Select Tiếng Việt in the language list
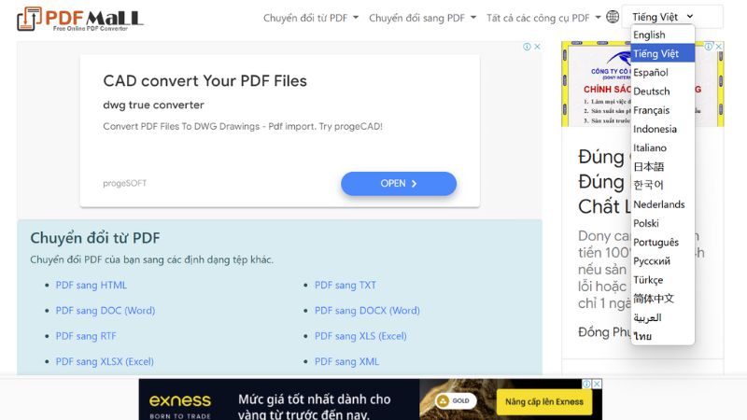747x420 pixels. click(663, 53)
